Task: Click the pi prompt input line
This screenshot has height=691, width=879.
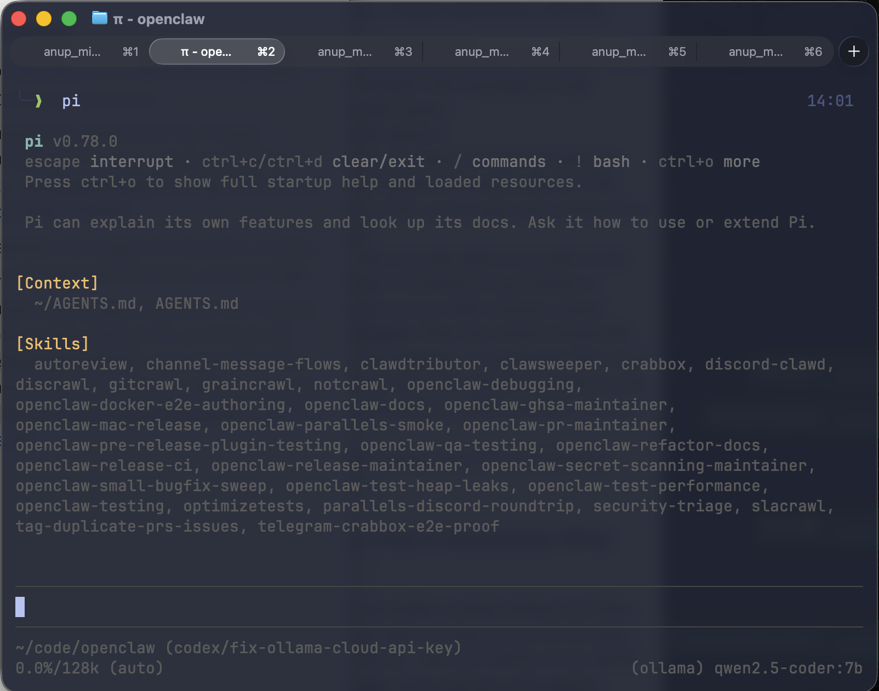Action: point(438,607)
